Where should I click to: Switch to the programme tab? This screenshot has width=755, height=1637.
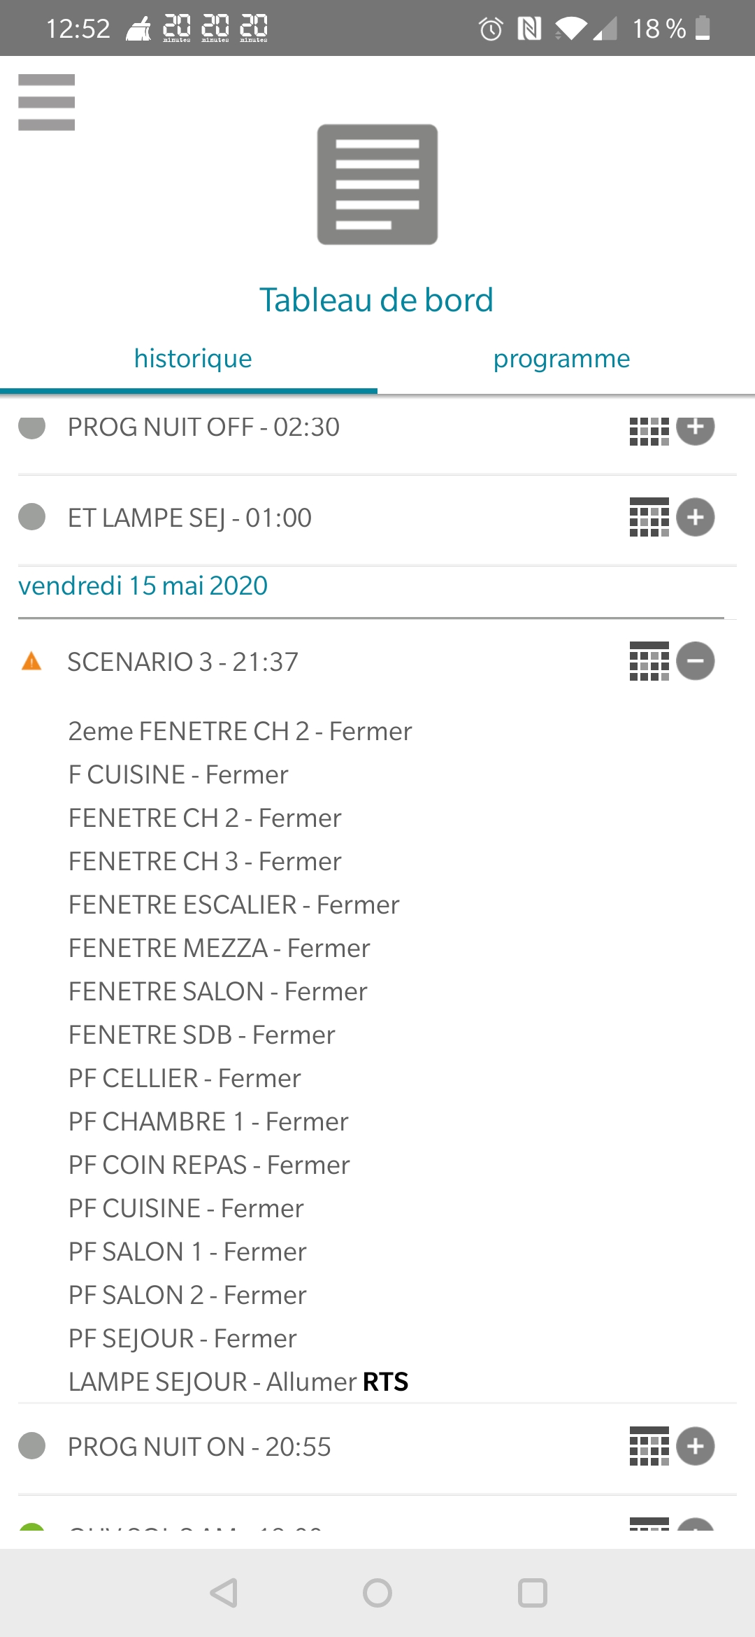tap(561, 359)
